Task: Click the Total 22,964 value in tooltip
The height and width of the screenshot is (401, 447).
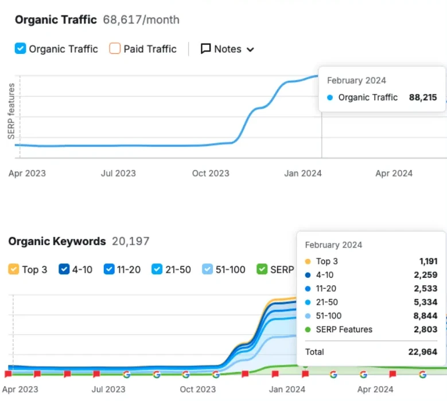Action: click(423, 352)
